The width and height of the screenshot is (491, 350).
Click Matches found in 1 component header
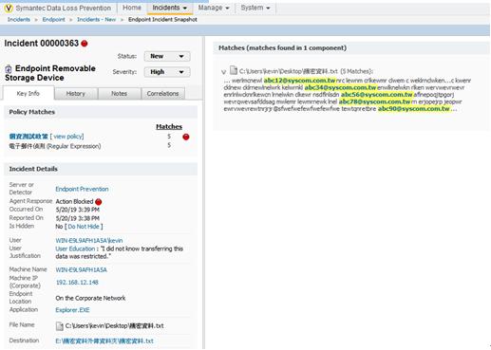[282, 48]
